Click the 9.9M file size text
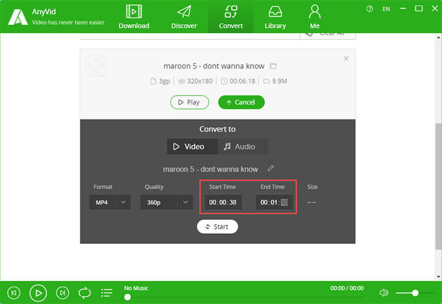 [279, 81]
